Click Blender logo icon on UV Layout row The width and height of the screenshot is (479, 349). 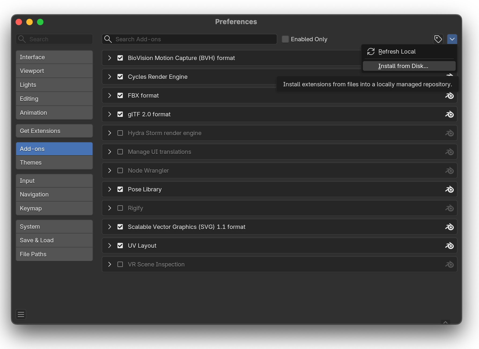[449, 246]
